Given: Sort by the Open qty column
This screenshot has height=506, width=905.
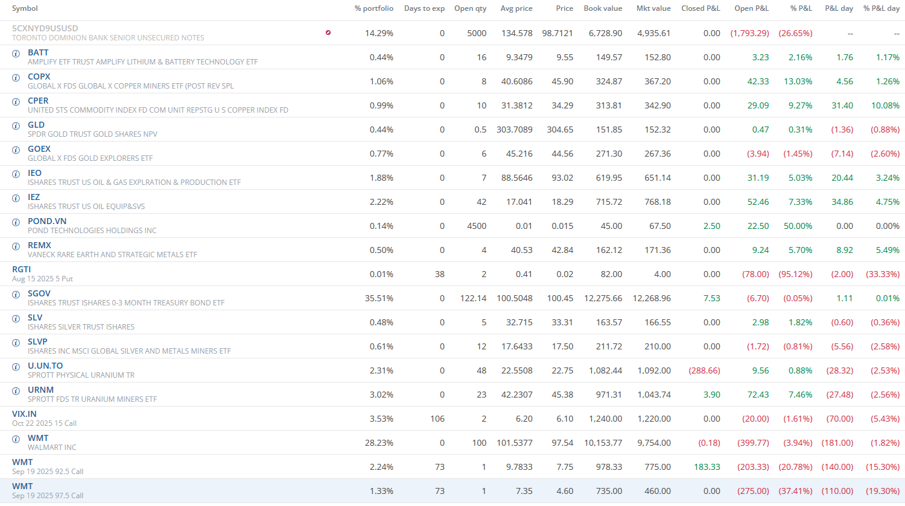Looking at the screenshot, I should pyautogui.click(x=470, y=8).
